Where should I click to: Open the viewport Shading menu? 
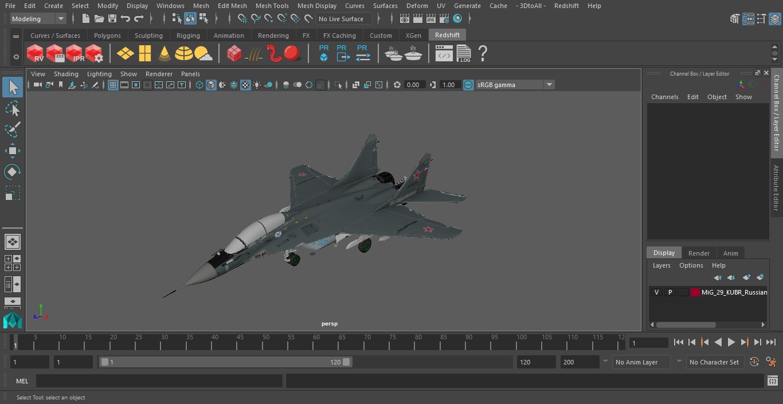point(66,74)
